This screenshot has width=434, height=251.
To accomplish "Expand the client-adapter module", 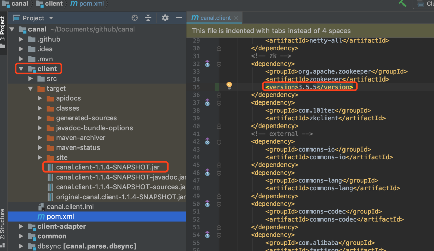I will tap(21, 227).
